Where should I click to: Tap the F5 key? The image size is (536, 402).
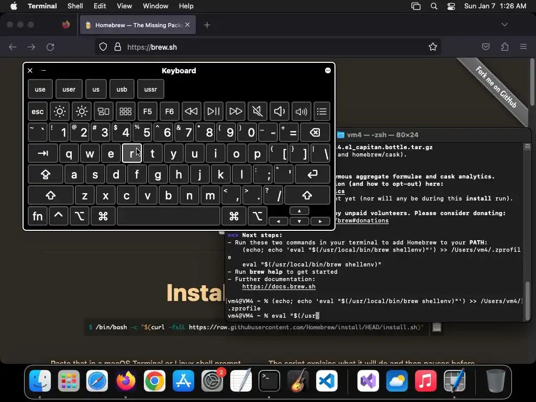pyautogui.click(x=147, y=111)
